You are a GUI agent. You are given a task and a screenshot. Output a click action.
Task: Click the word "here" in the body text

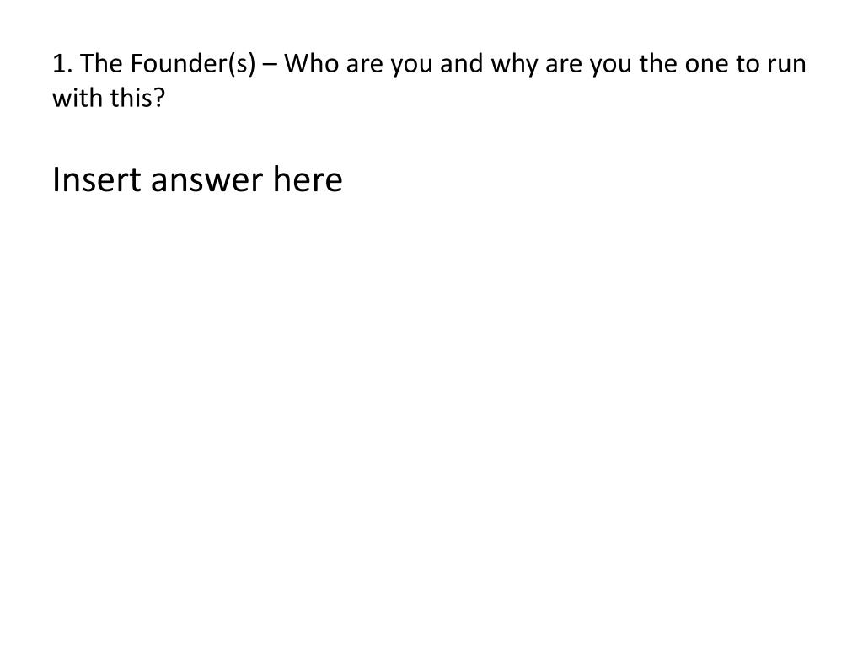click(x=308, y=180)
